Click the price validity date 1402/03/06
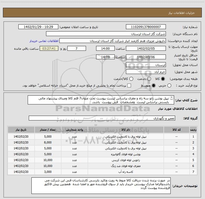 tap(146, 57)
